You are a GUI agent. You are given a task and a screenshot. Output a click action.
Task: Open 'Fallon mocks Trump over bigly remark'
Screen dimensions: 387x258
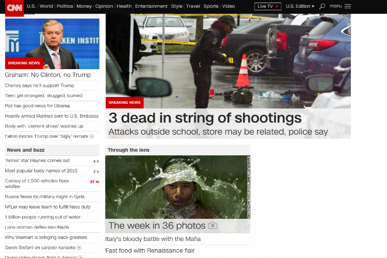pyautogui.click(x=46, y=136)
